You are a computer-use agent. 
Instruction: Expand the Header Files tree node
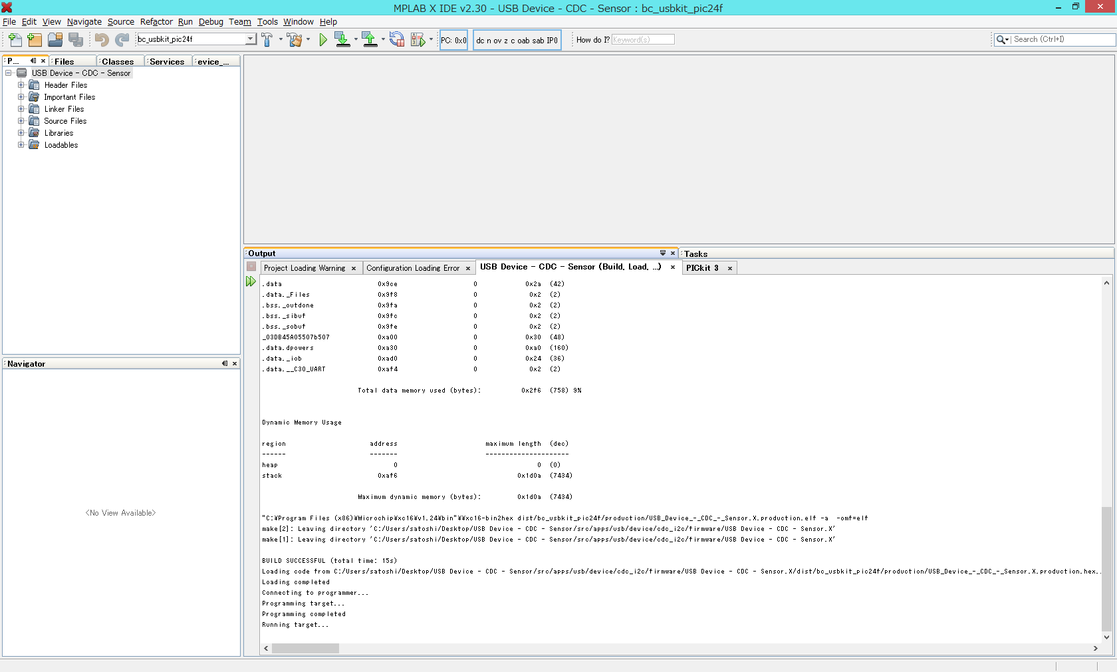[x=21, y=85]
